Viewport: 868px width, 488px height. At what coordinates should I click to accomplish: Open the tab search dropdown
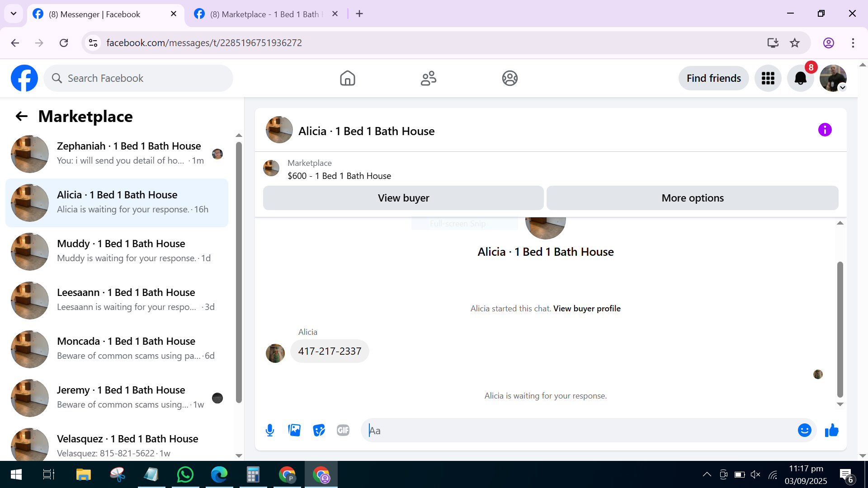[x=14, y=14]
